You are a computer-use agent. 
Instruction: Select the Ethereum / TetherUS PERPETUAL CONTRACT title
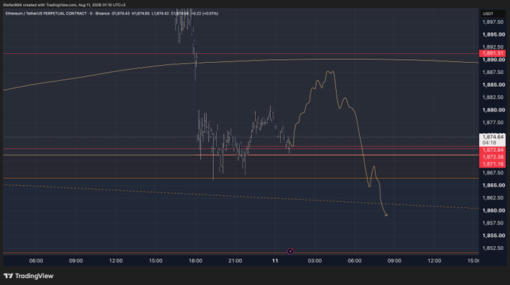(x=46, y=13)
